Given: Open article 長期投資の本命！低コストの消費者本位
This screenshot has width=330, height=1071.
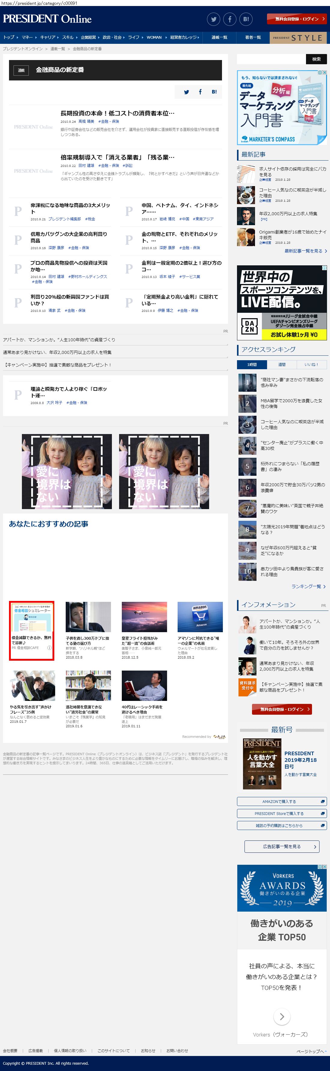Looking at the screenshot, I should click(118, 113).
